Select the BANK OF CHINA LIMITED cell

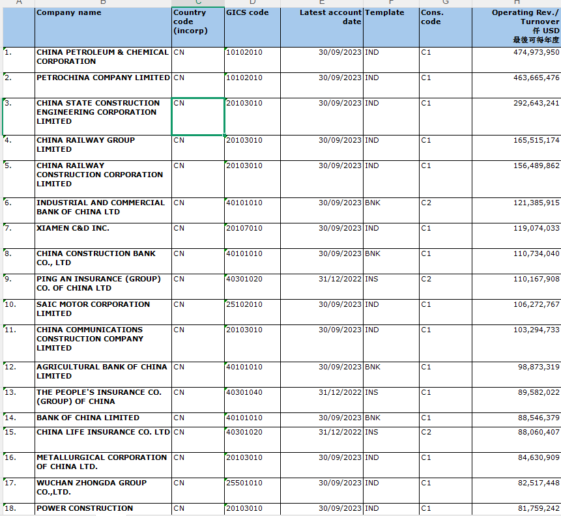point(103,418)
